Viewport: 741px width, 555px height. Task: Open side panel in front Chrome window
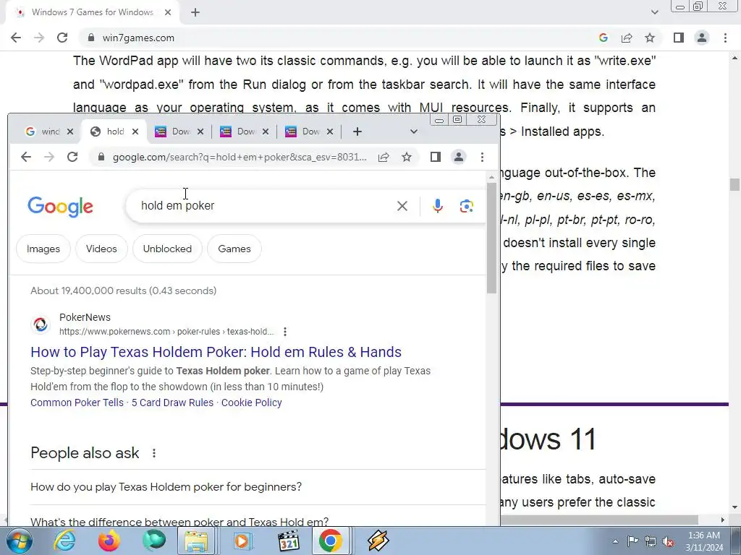435,157
